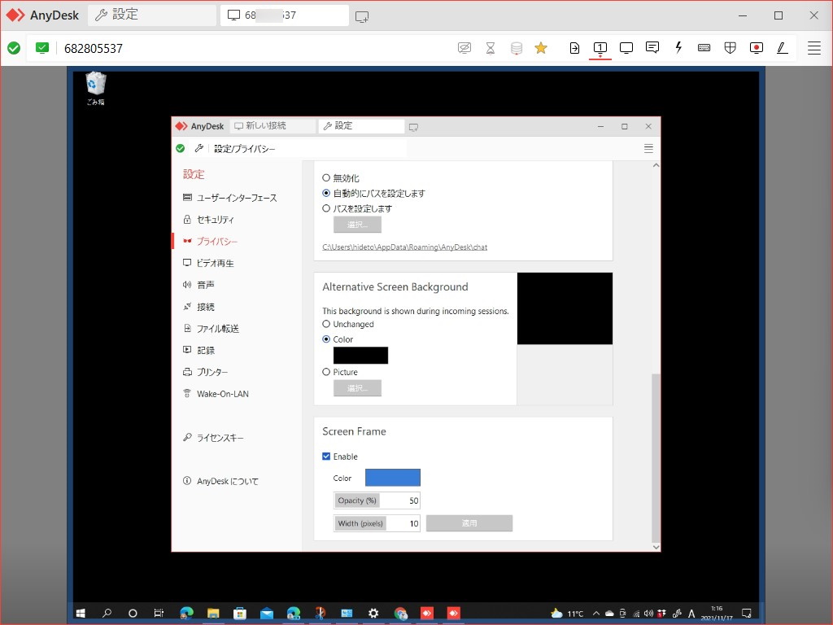Select the Picture background option
The image size is (833, 625).
click(x=340, y=372)
